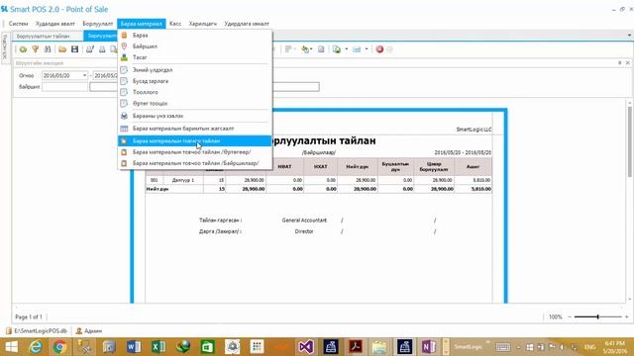Click the green refresh toolbar icon
634x356 pixels.
coord(23,49)
